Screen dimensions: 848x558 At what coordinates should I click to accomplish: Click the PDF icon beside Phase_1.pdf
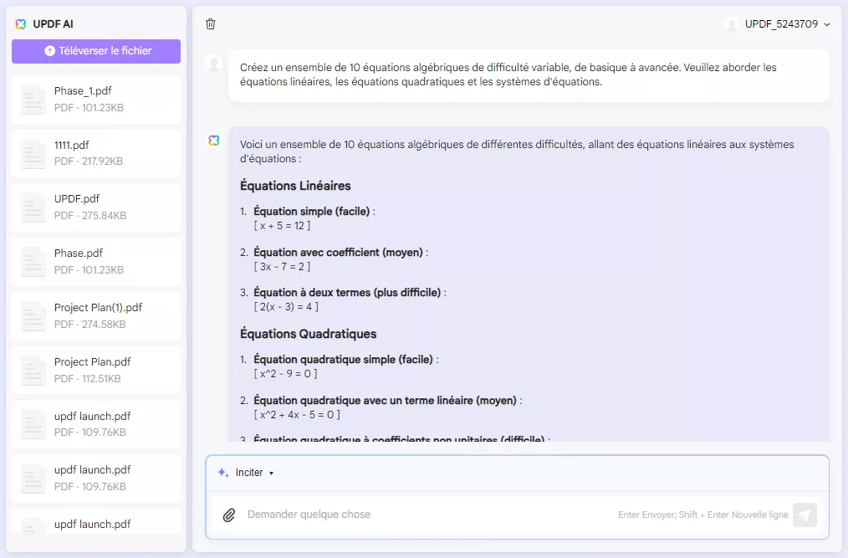[x=33, y=99]
